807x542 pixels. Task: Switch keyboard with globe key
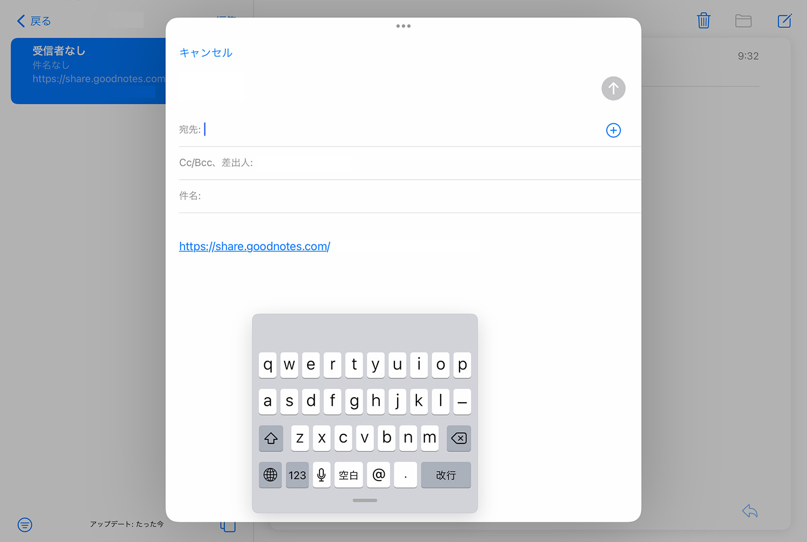[x=270, y=475]
